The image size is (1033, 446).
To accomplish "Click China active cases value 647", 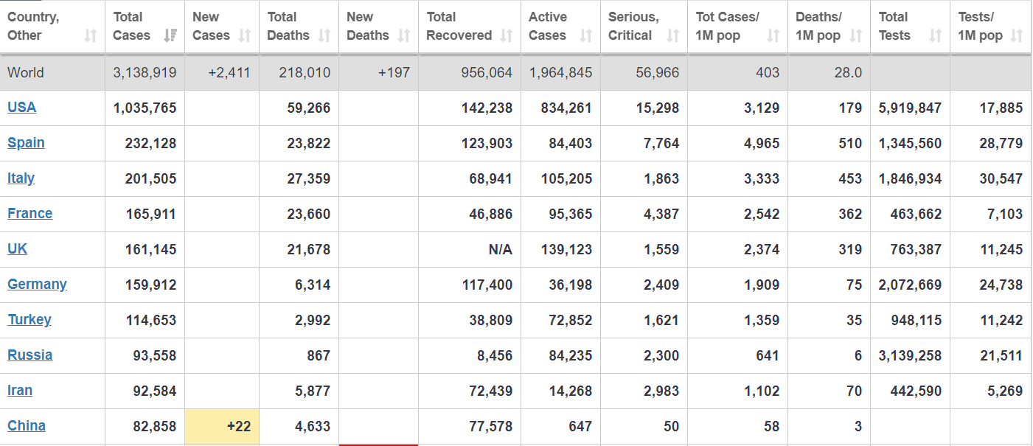I will pos(580,426).
